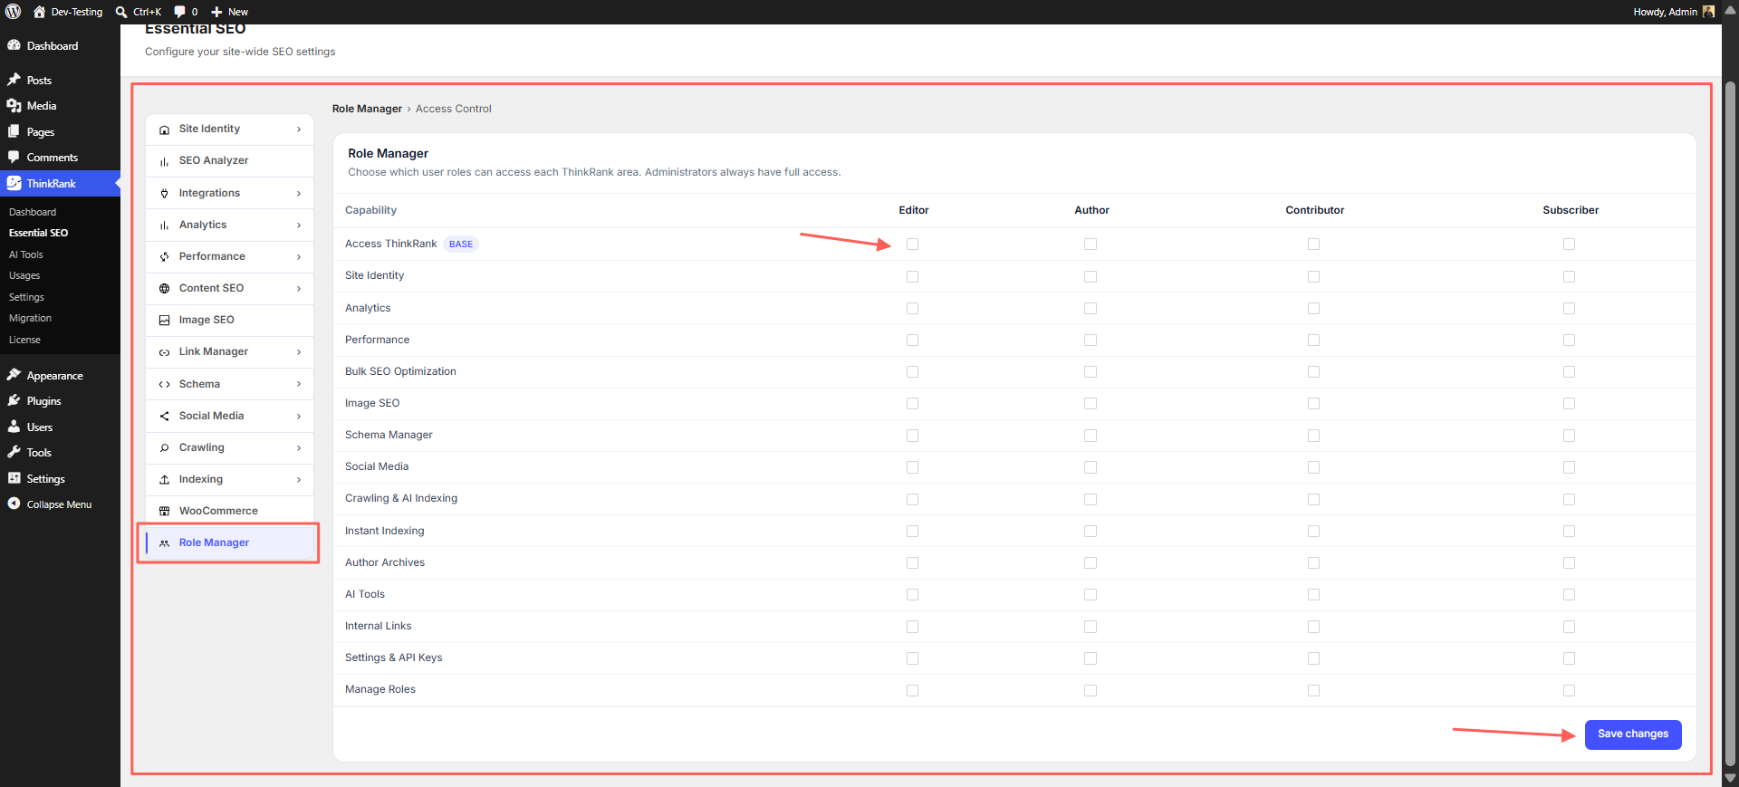
Task: Click the page vertical scrollbar
Action: click(x=1730, y=422)
